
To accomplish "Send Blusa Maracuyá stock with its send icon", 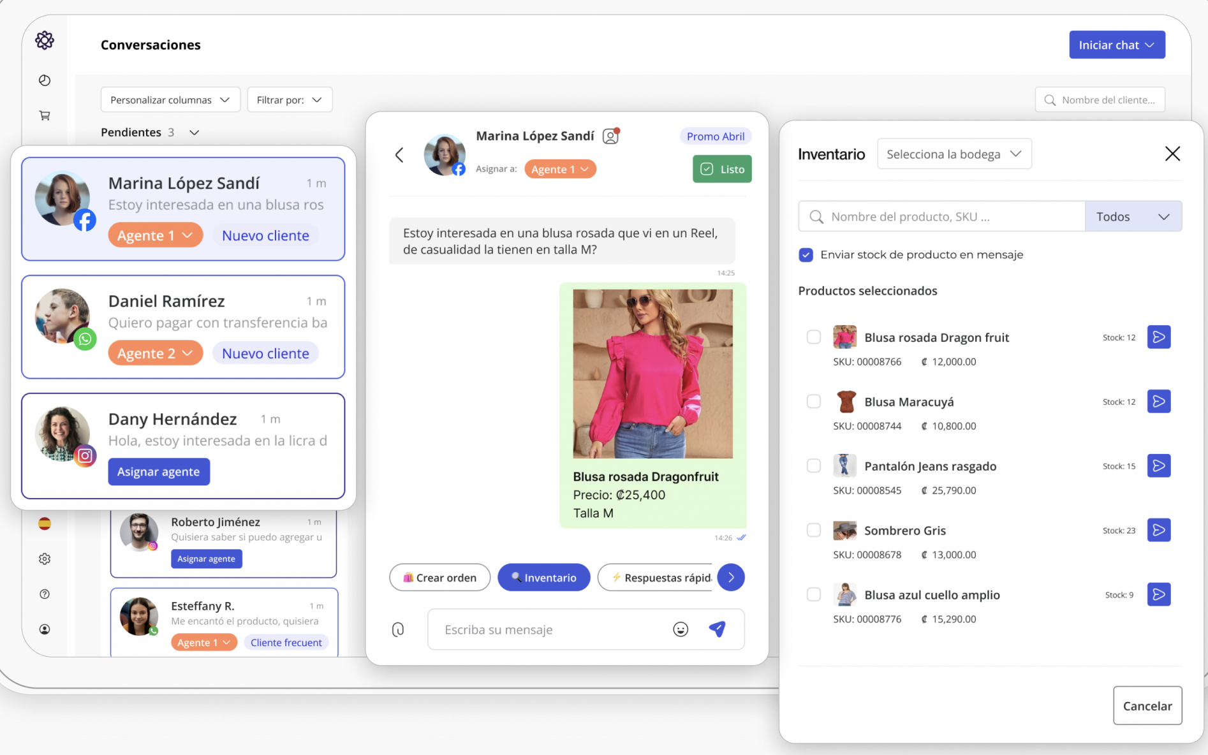I will point(1159,401).
